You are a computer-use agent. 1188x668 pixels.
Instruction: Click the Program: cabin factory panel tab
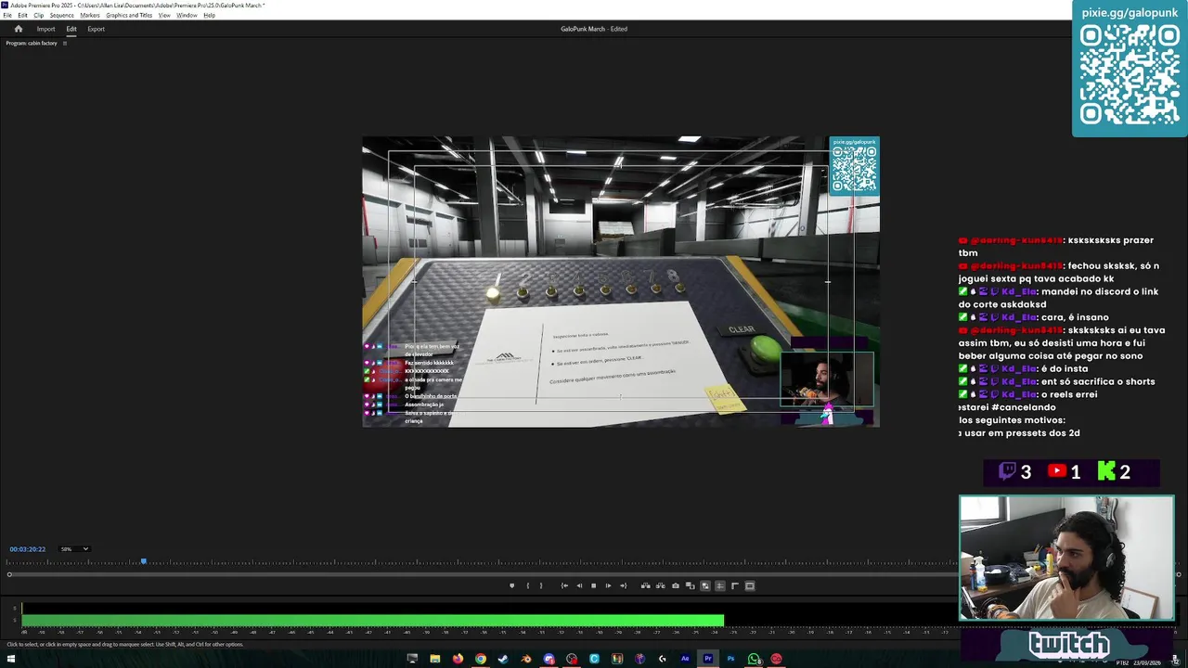pyautogui.click(x=32, y=44)
